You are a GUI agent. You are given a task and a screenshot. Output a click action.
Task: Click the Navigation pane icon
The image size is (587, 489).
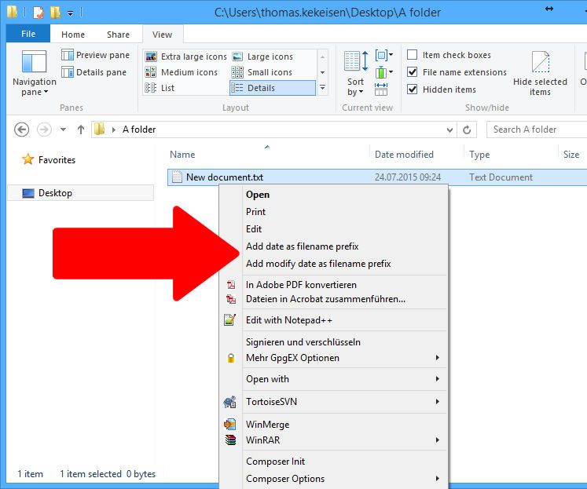[34, 61]
